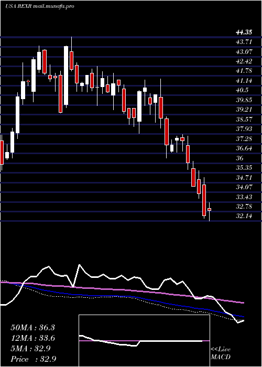The width and height of the screenshot is (262, 367).
Task: Select the 41.14 price axis label
Action: point(244,81)
